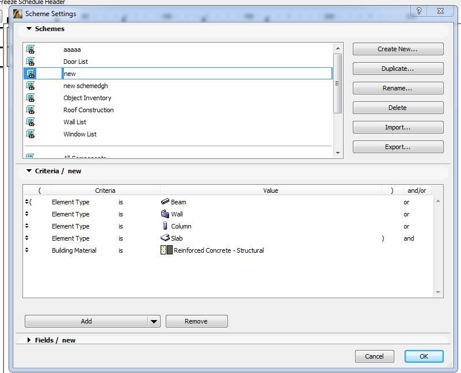Click the criteria list down arrow

point(438,292)
